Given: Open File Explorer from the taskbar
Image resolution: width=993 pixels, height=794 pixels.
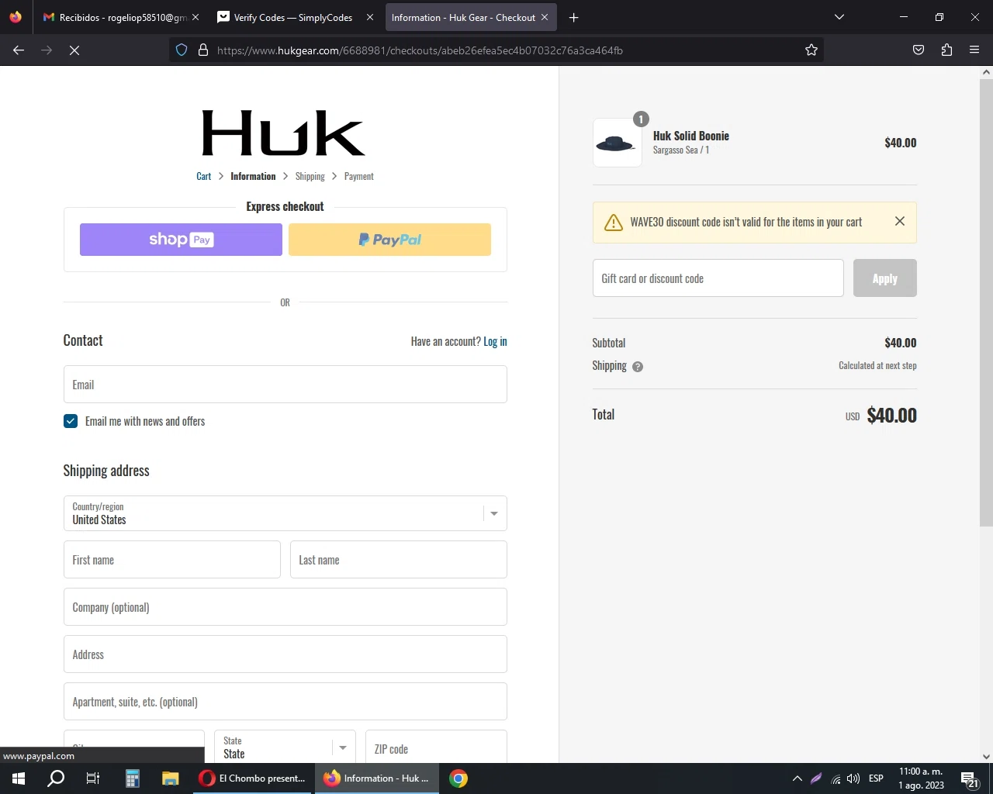Looking at the screenshot, I should [x=171, y=778].
